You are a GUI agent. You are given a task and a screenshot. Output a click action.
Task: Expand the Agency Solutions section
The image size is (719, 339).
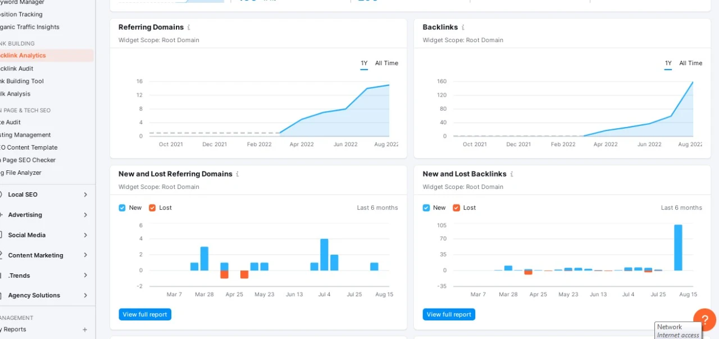(85, 295)
